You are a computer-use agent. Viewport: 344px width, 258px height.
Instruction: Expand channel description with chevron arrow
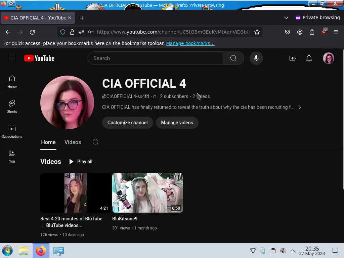coord(300,107)
